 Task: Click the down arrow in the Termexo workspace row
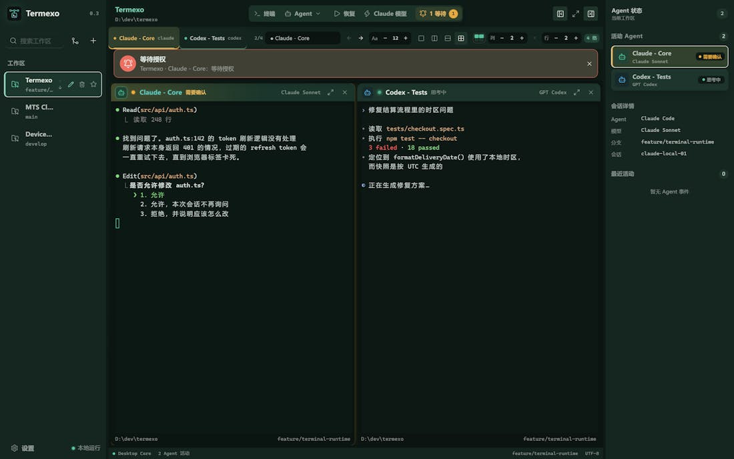click(60, 87)
